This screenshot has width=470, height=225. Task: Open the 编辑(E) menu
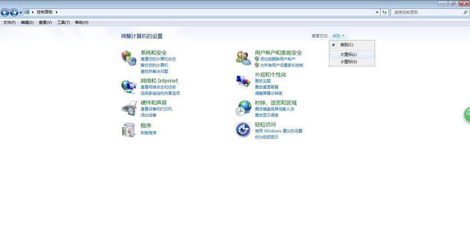pos(27,22)
